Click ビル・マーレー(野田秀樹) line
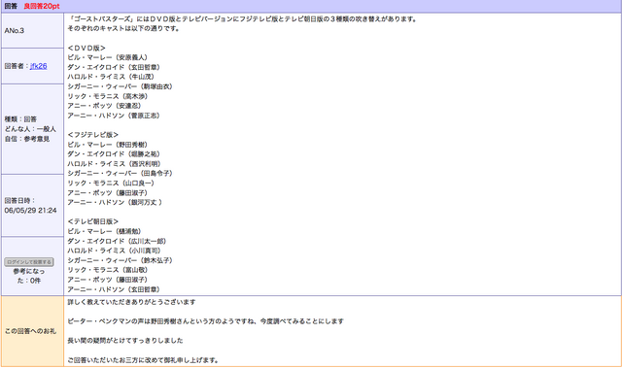The width and height of the screenshot is (622, 368). [108, 145]
